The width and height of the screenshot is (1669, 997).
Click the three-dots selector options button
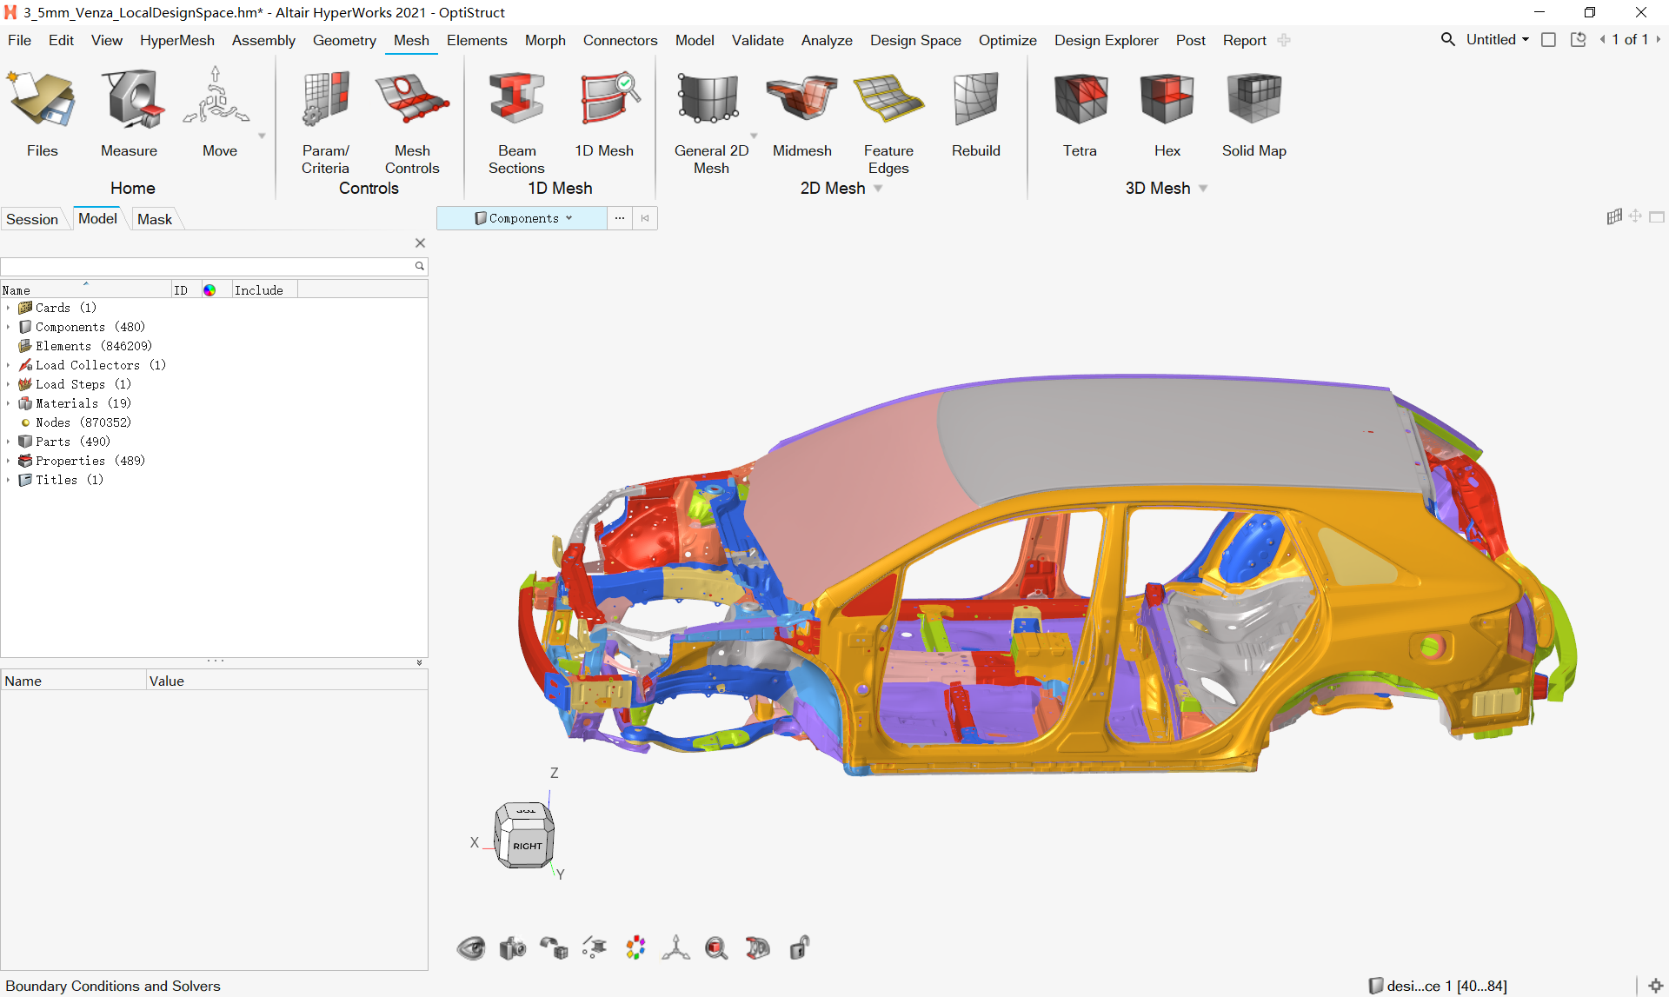click(x=619, y=218)
